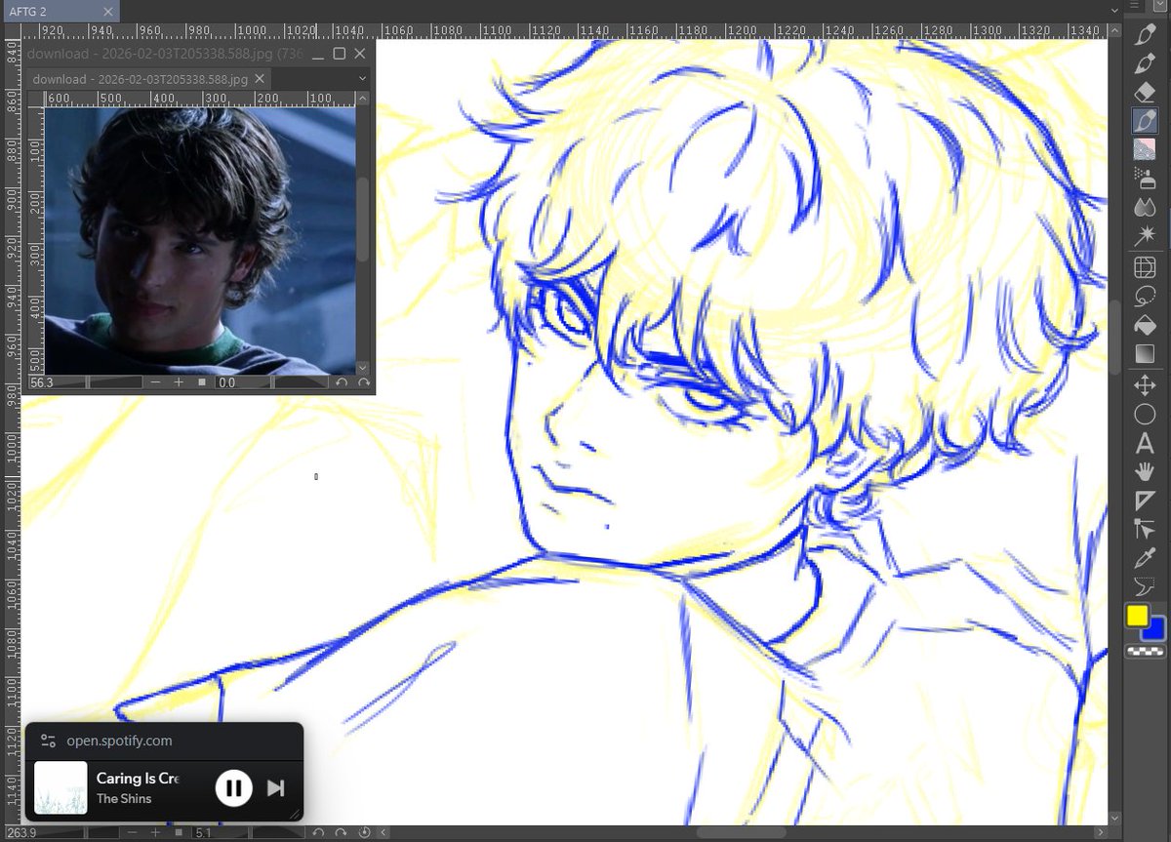Choose the Gradient tool
This screenshot has height=842, width=1171.
tap(1145, 353)
